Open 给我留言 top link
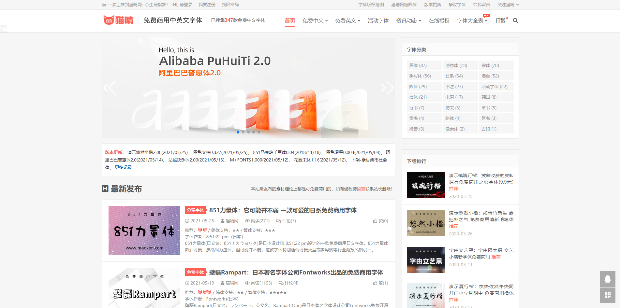Image resolution: width=620 pixels, height=308 pixels. pos(481,5)
